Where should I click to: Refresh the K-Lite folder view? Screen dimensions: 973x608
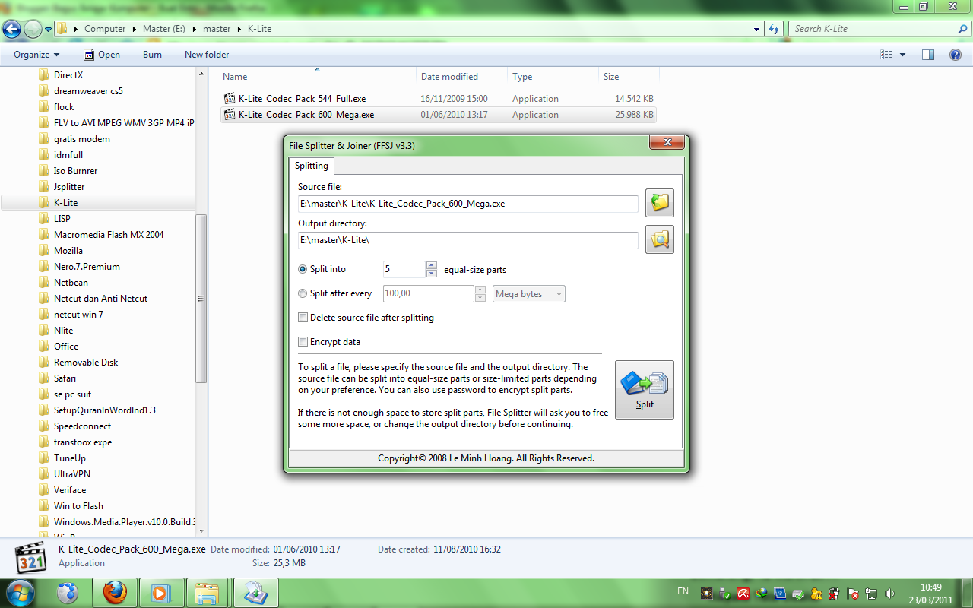pyautogui.click(x=774, y=30)
